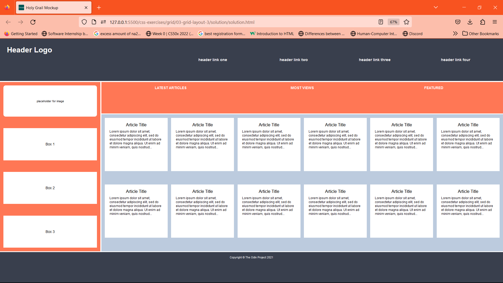Click the tracking protection shield

(x=84, y=22)
